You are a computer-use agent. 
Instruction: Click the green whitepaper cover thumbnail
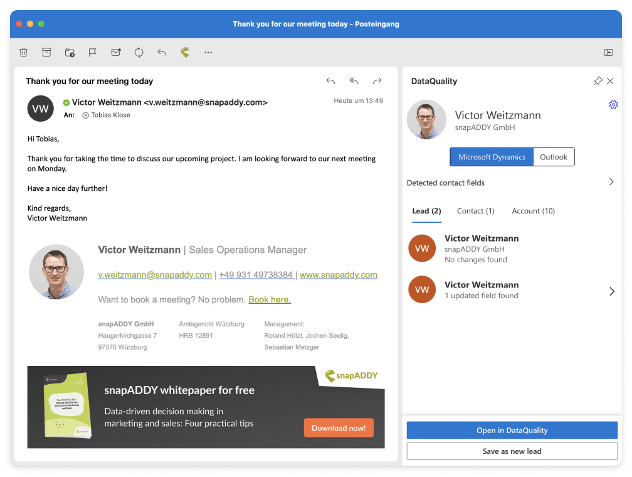[x=67, y=405]
